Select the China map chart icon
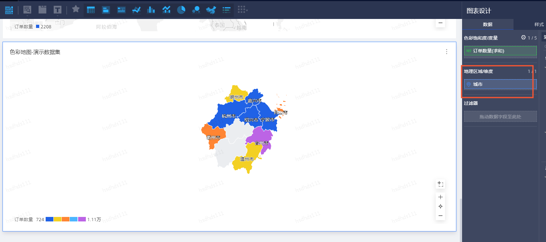The width and height of the screenshot is (546, 242). (211, 10)
